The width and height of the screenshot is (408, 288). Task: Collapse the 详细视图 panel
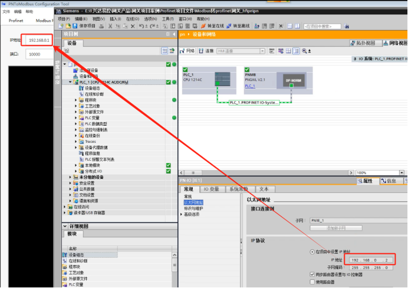pyautogui.click(x=65, y=226)
